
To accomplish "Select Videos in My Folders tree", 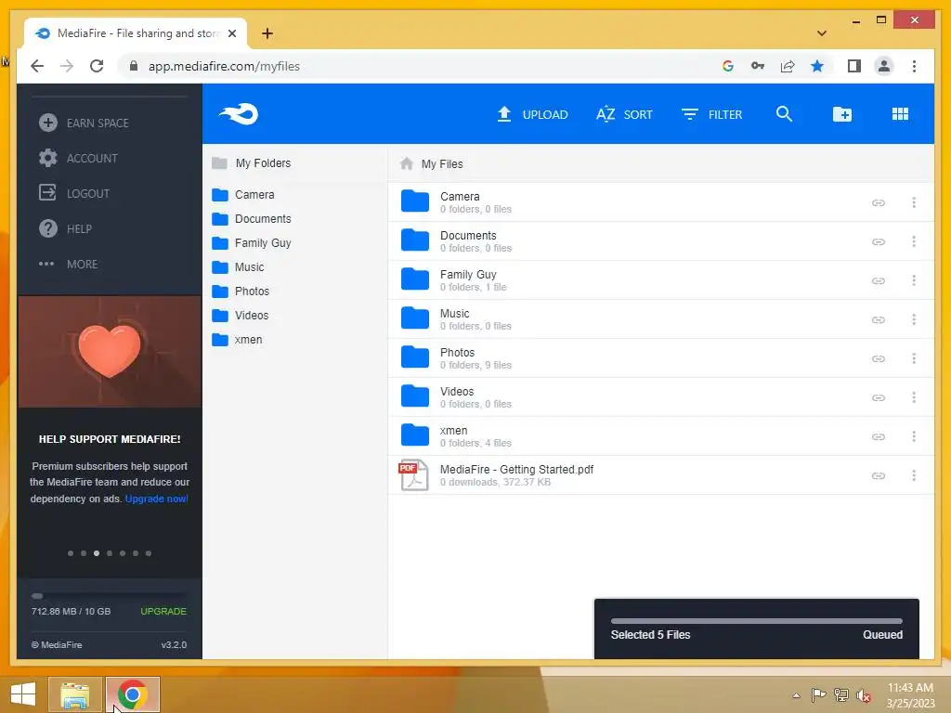I will 241,316.
